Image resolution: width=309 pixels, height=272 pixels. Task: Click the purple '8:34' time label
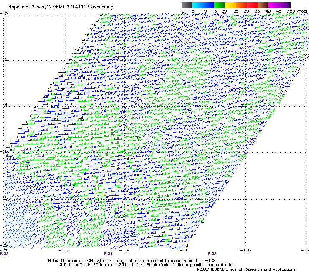pyautogui.click(x=109, y=254)
